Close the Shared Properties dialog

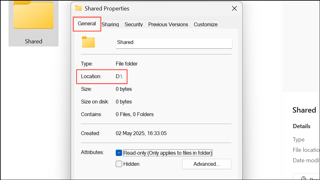click(x=234, y=9)
